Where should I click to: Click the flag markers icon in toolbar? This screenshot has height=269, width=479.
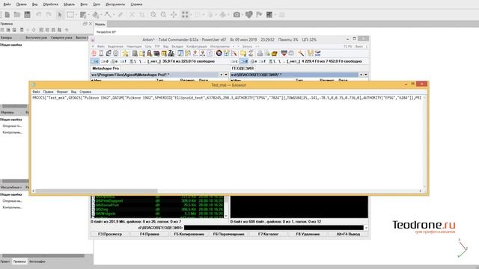[x=259, y=15]
